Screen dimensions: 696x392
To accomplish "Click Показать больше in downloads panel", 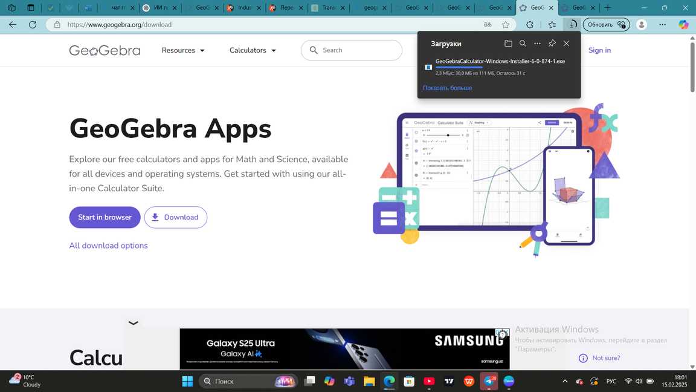I will [447, 88].
